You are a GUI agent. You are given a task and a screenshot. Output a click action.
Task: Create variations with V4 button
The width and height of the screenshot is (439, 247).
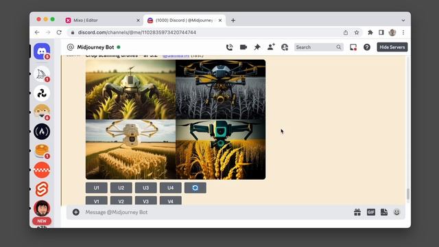171,200
